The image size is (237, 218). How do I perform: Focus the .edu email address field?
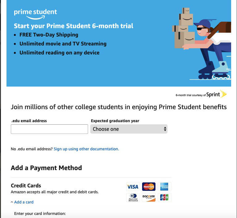click(49, 129)
